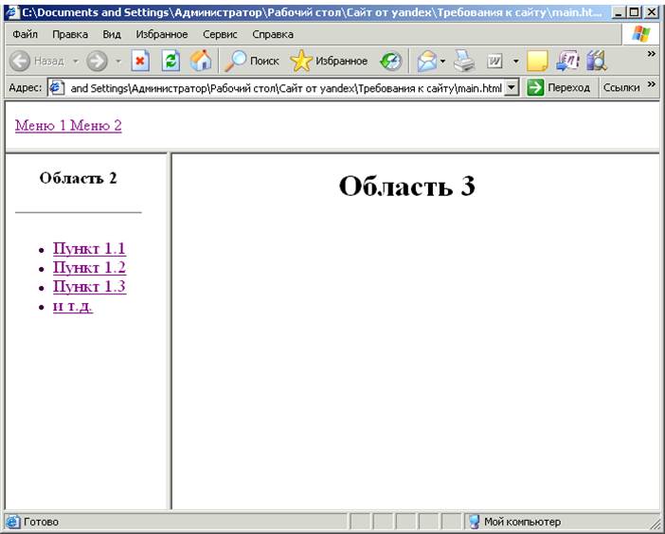This screenshot has width=665, height=534.
Task: Expand the Mail button dropdown arrow
Action: point(442,61)
